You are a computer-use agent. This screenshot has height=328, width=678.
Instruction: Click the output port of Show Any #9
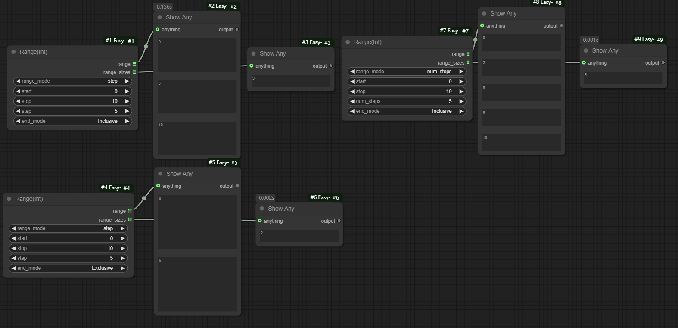pos(663,63)
